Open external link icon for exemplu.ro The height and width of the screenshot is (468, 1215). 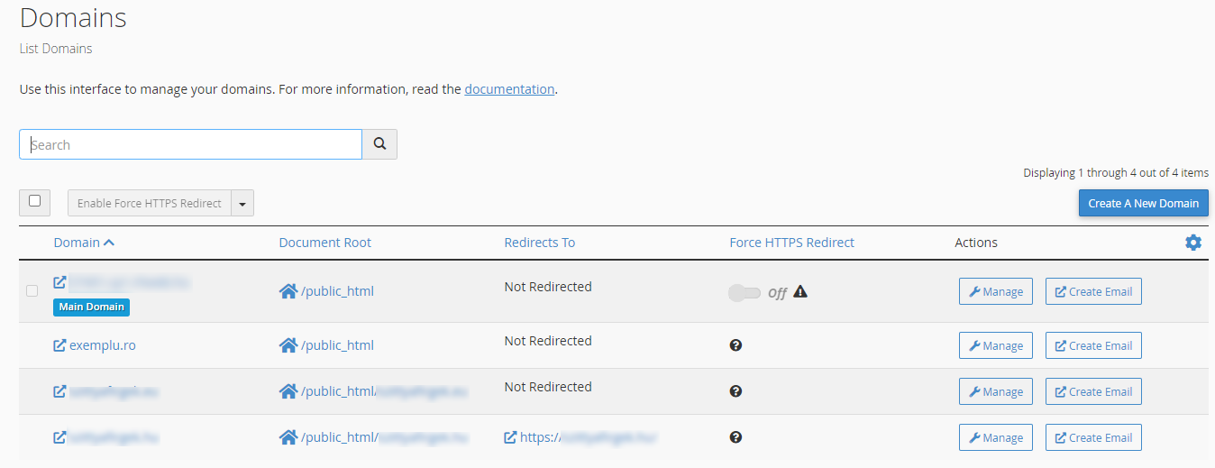pyautogui.click(x=59, y=345)
